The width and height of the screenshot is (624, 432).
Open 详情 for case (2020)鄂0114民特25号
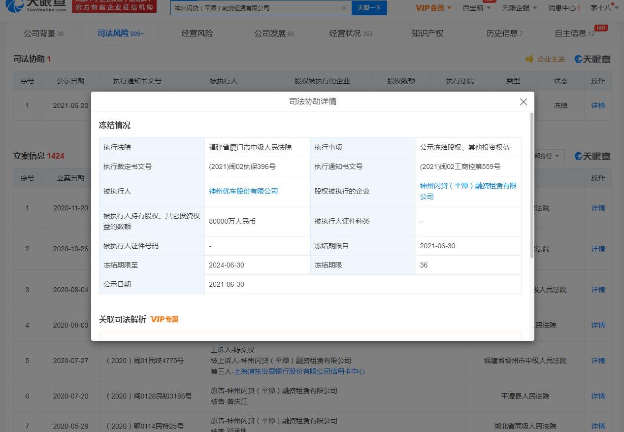click(598, 426)
